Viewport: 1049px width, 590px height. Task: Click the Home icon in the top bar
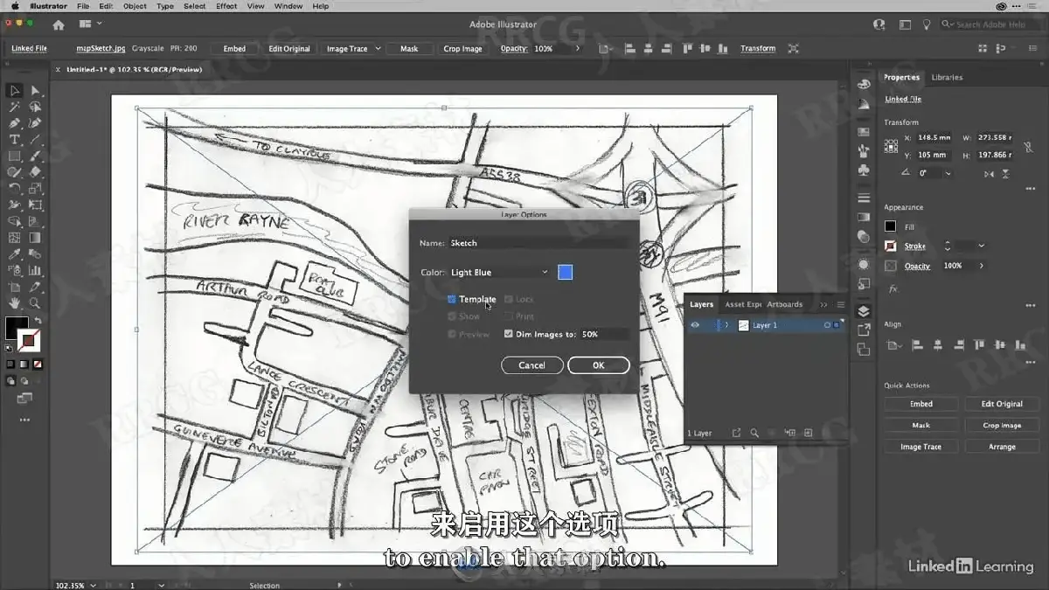coord(59,24)
